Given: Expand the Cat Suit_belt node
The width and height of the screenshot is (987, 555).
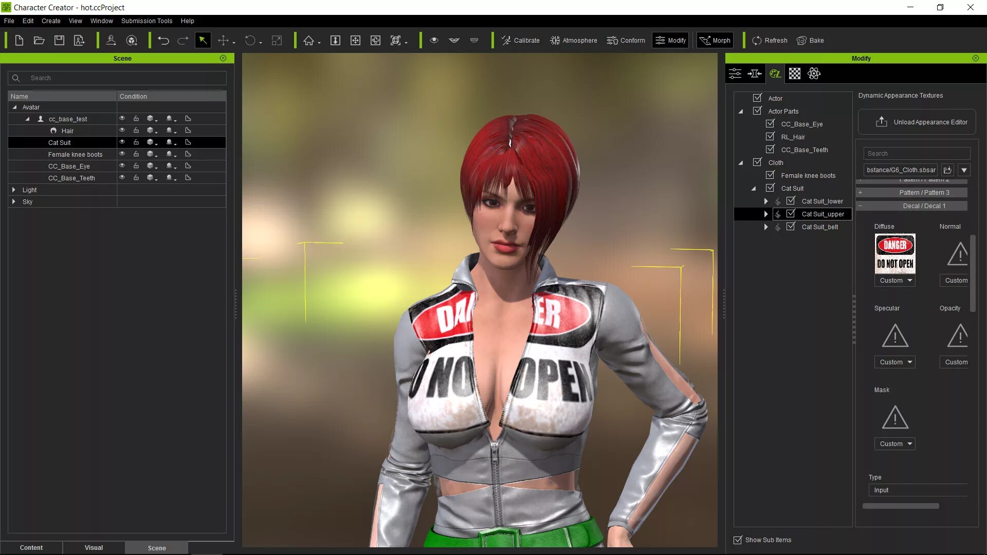Looking at the screenshot, I should click(766, 227).
